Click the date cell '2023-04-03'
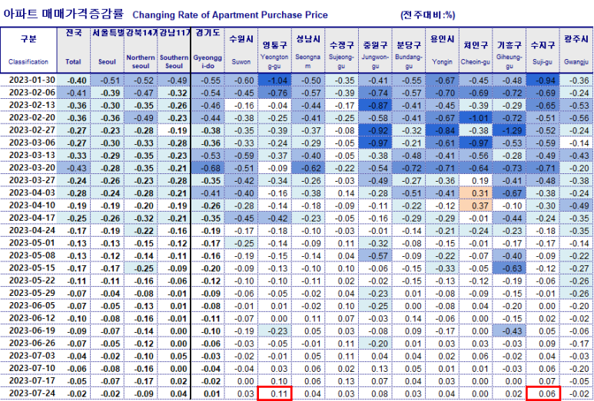Viewport: 594px width, 401px height. click(28, 192)
